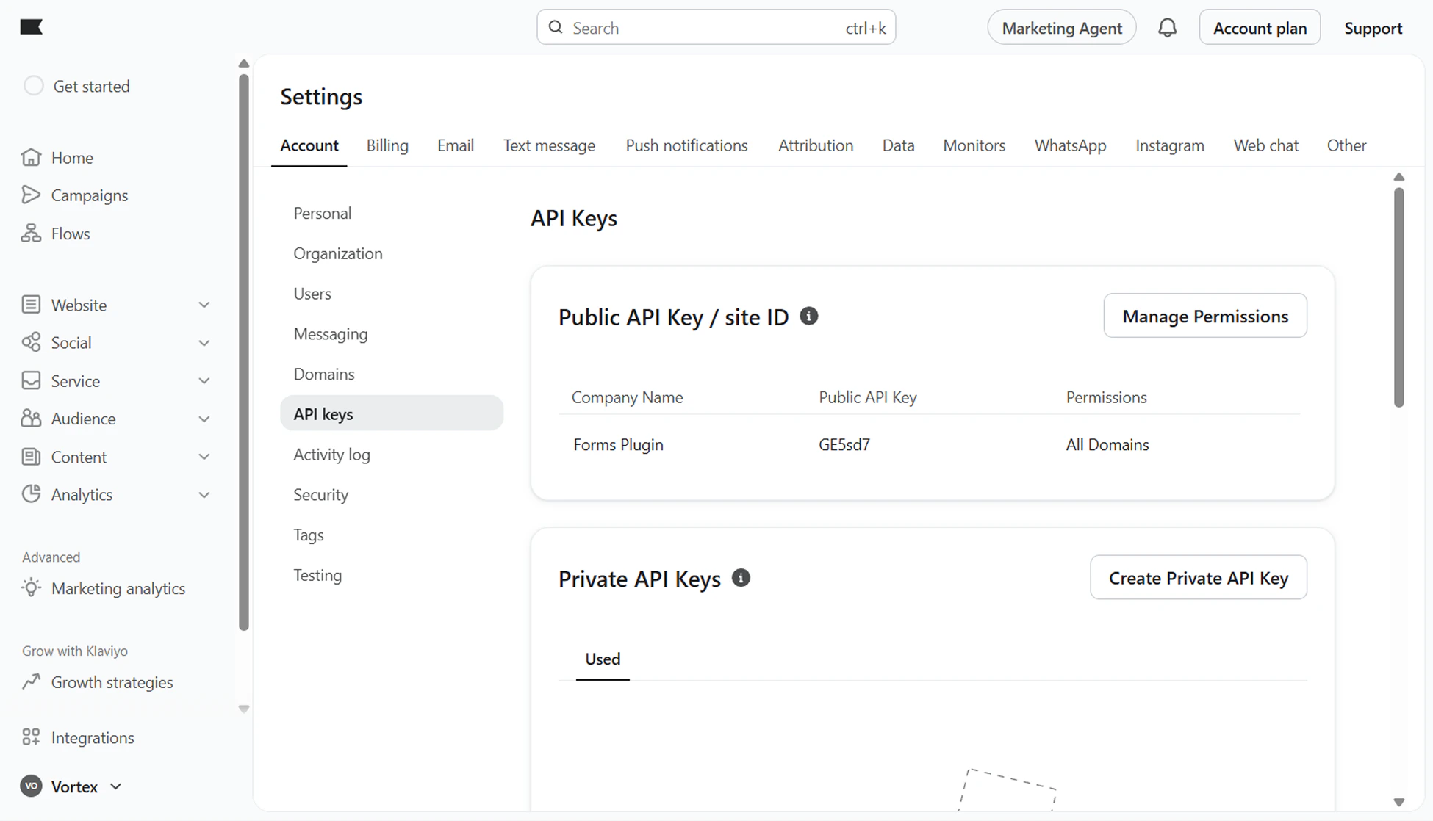Click the Marketing analytics lightbulb icon
The width and height of the screenshot is (1433, 821).
[31, 587]
